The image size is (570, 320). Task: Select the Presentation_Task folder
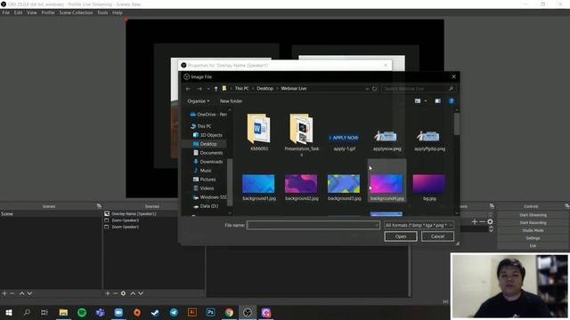[301, 134]
